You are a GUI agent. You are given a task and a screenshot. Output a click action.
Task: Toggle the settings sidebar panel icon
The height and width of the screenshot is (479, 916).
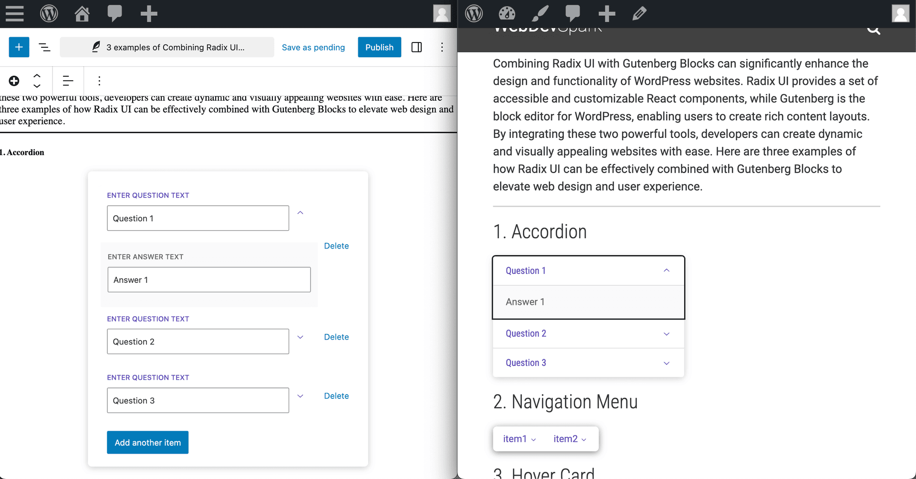coord(416,47)
